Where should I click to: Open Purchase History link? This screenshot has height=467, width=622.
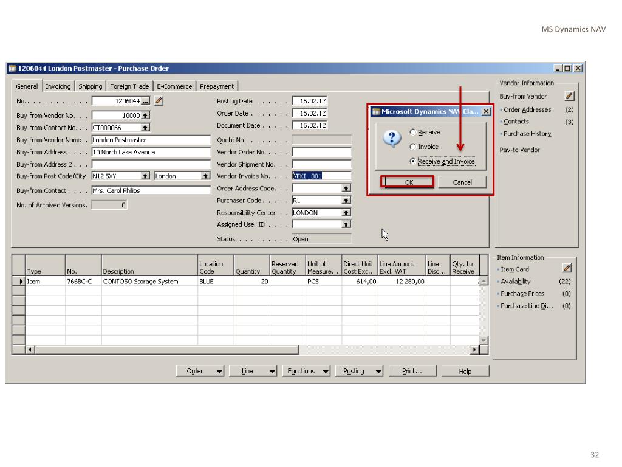click(x=527, y=134)
